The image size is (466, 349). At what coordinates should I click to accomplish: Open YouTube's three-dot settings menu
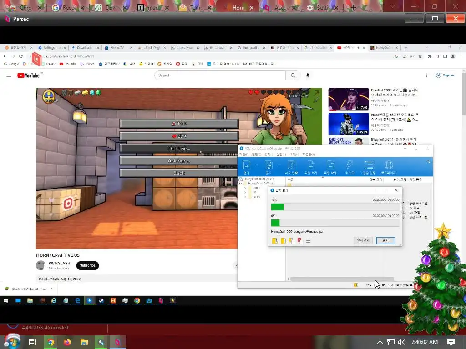[x=426, y=75]
